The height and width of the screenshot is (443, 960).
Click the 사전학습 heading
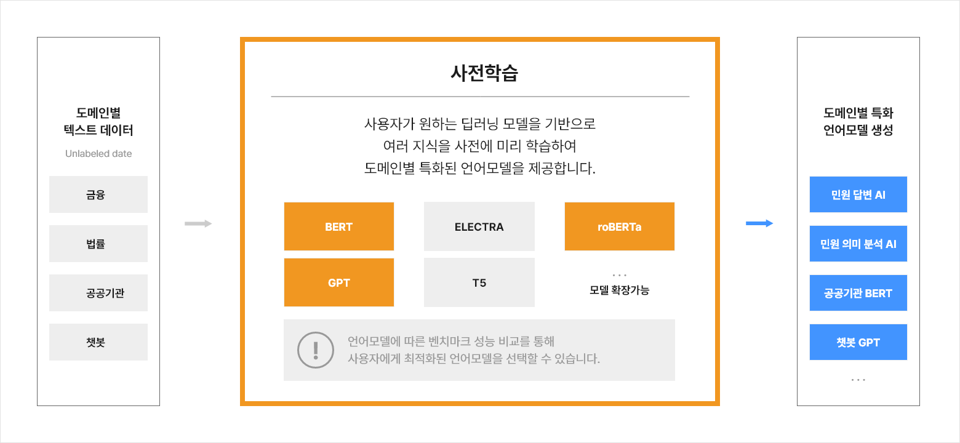click(484, 73)
